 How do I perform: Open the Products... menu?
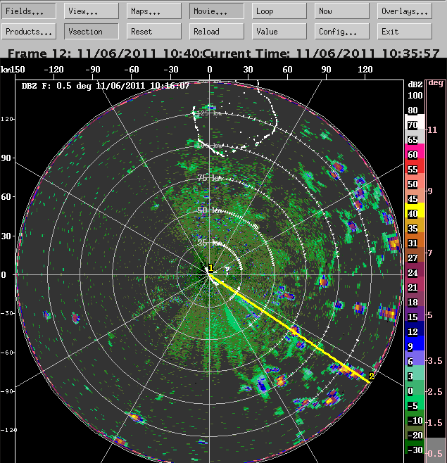coord(29,31)
